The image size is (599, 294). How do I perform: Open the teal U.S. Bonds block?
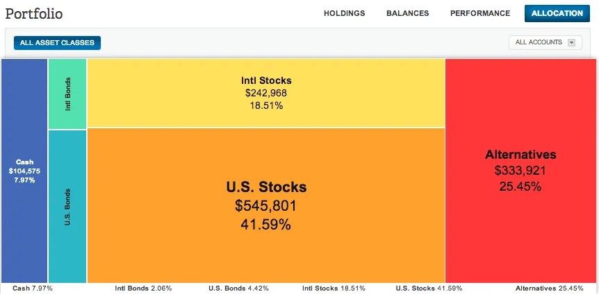(x=67, y=207)
